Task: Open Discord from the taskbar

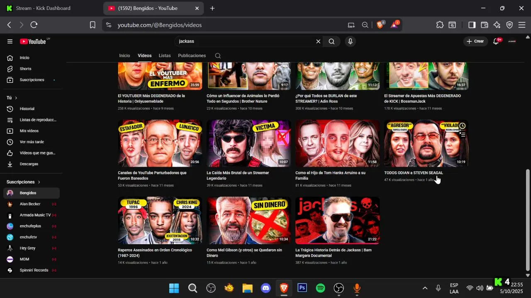Action: click(266, 288)
